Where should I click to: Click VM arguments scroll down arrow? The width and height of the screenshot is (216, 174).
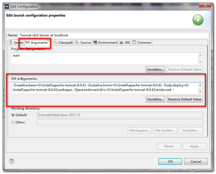pyautogui.click(x=200, y=91)
